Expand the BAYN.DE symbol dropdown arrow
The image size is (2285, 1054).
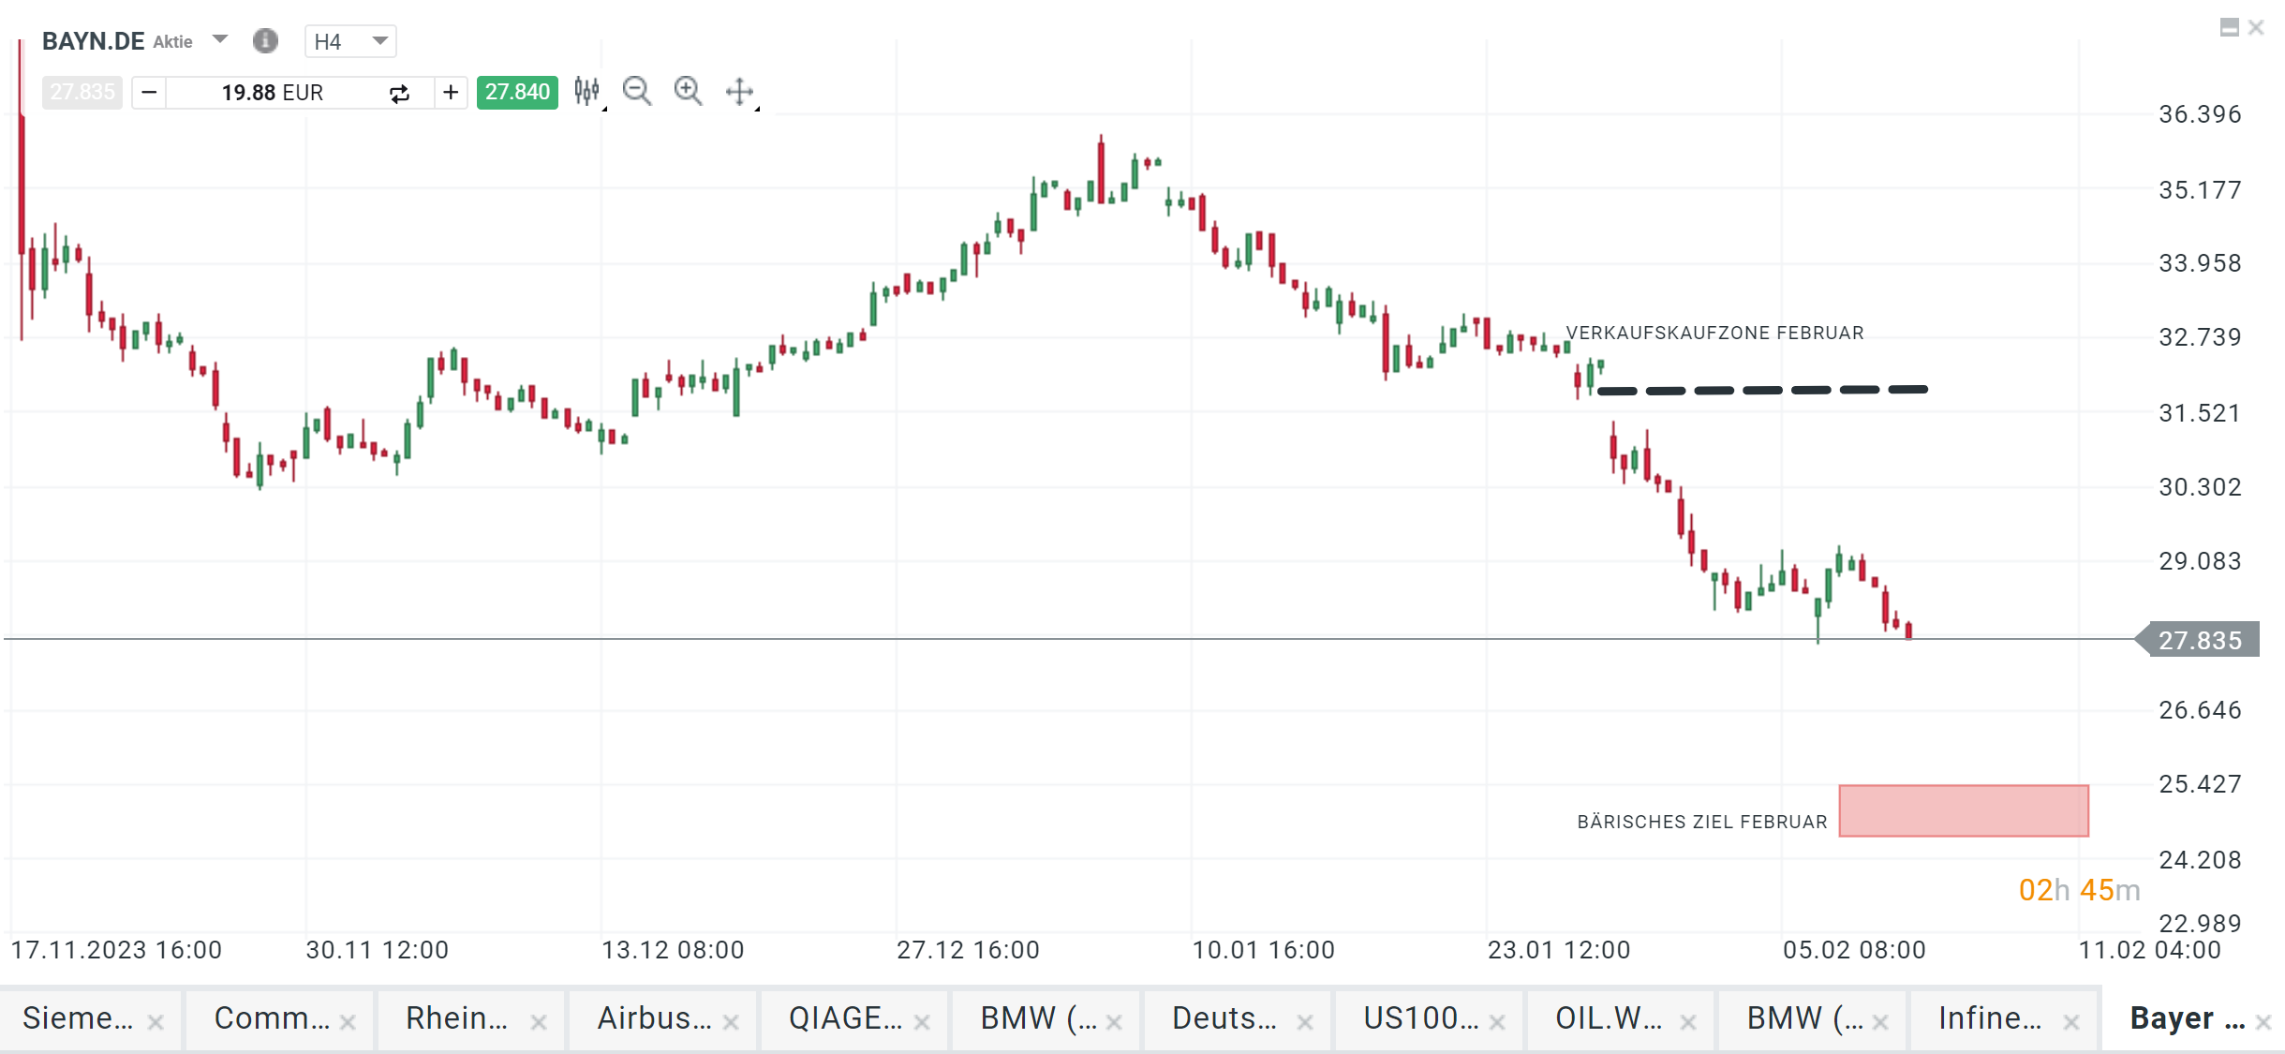click(x=220, y=39)
